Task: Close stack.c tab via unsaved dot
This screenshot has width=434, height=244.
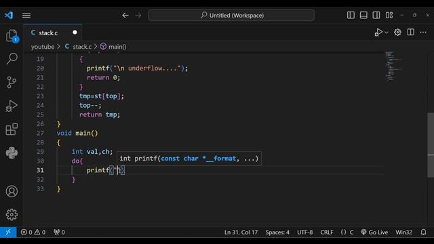Action: pos(75,33)
